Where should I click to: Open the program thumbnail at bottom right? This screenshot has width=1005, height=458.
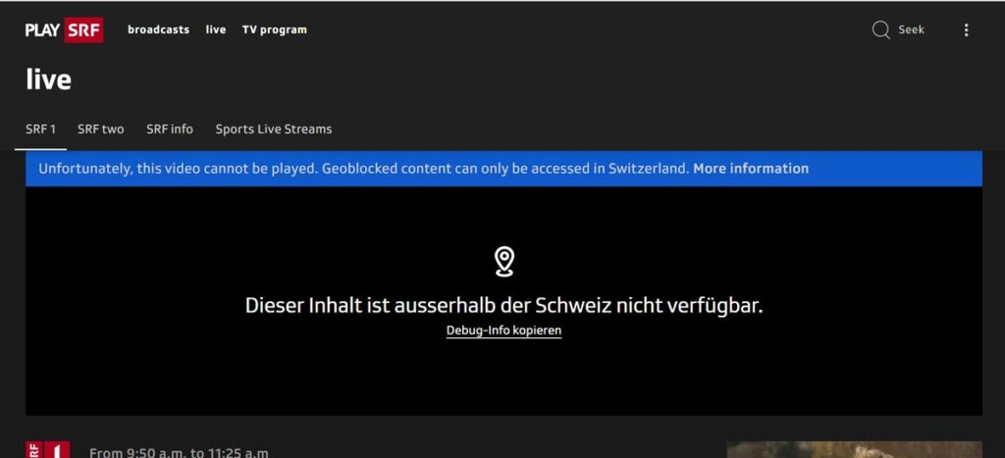point(855,450)
